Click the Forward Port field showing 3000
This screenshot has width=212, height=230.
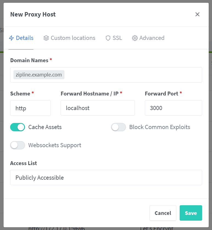(173, 108)
